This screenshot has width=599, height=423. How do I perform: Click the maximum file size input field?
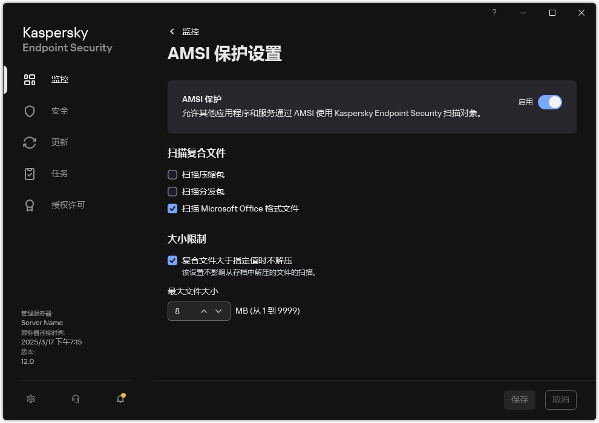pos(182,311)
